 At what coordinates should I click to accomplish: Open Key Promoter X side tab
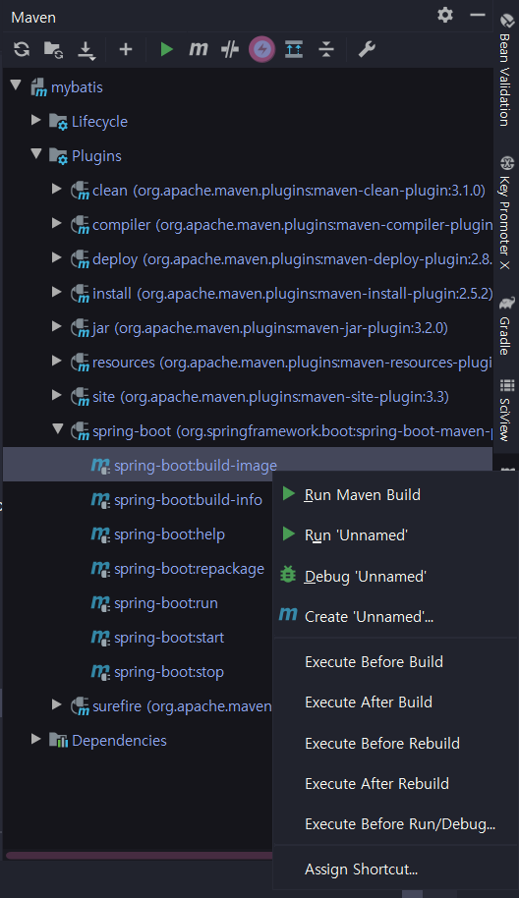point(506,212)
